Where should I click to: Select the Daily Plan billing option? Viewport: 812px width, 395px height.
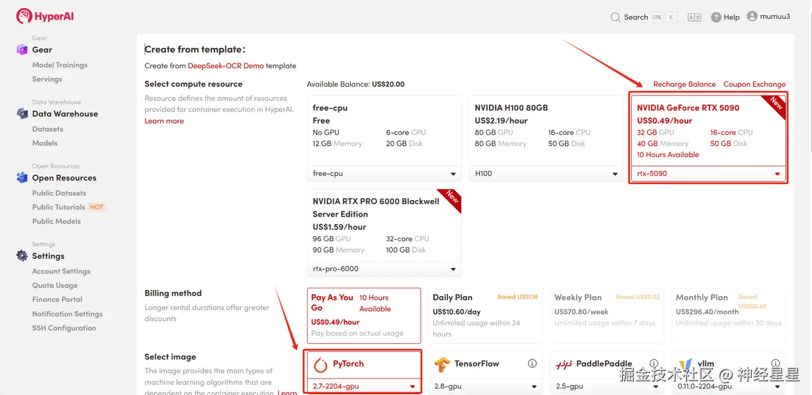click(x=485, y=315)
